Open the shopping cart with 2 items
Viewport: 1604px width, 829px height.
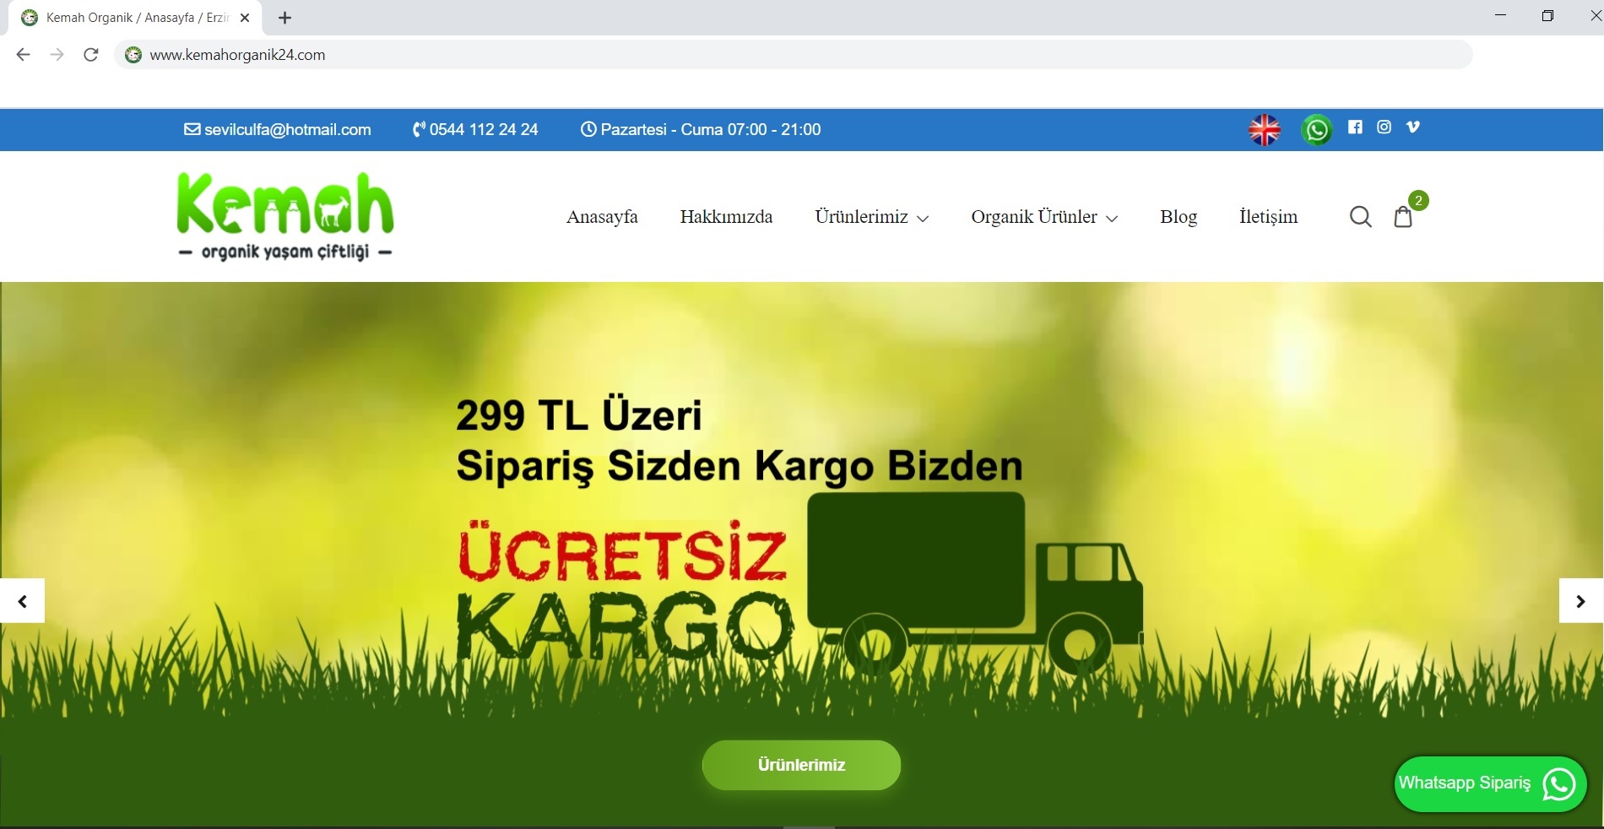coord(1403,217)
